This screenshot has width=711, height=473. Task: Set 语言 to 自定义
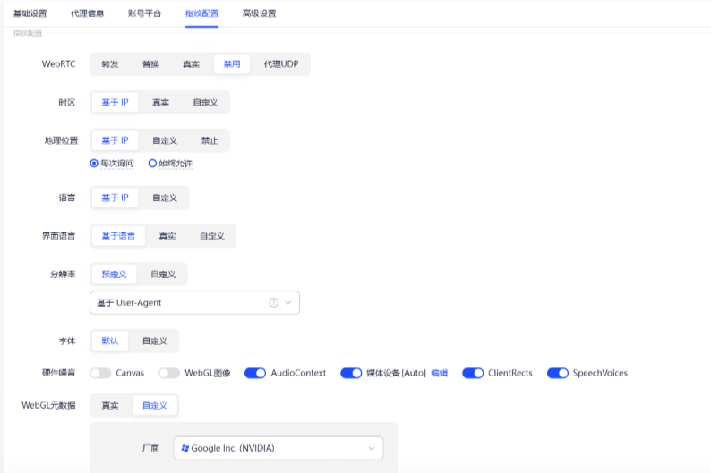[x=165, y=198]
